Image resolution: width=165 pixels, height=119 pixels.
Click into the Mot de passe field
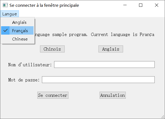coord(98,80)
